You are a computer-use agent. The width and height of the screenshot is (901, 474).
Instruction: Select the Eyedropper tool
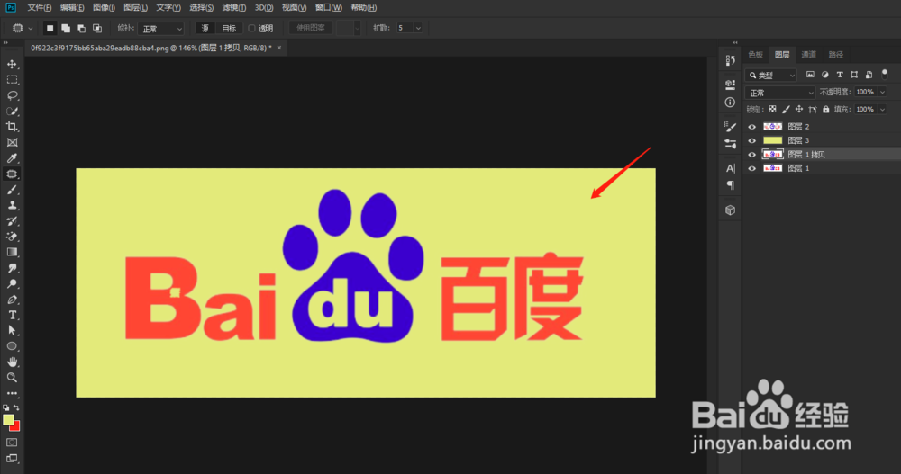point(12,158)
